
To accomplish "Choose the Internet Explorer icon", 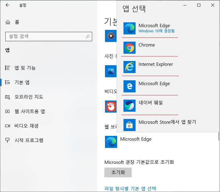I will click(x=129, y=67).
